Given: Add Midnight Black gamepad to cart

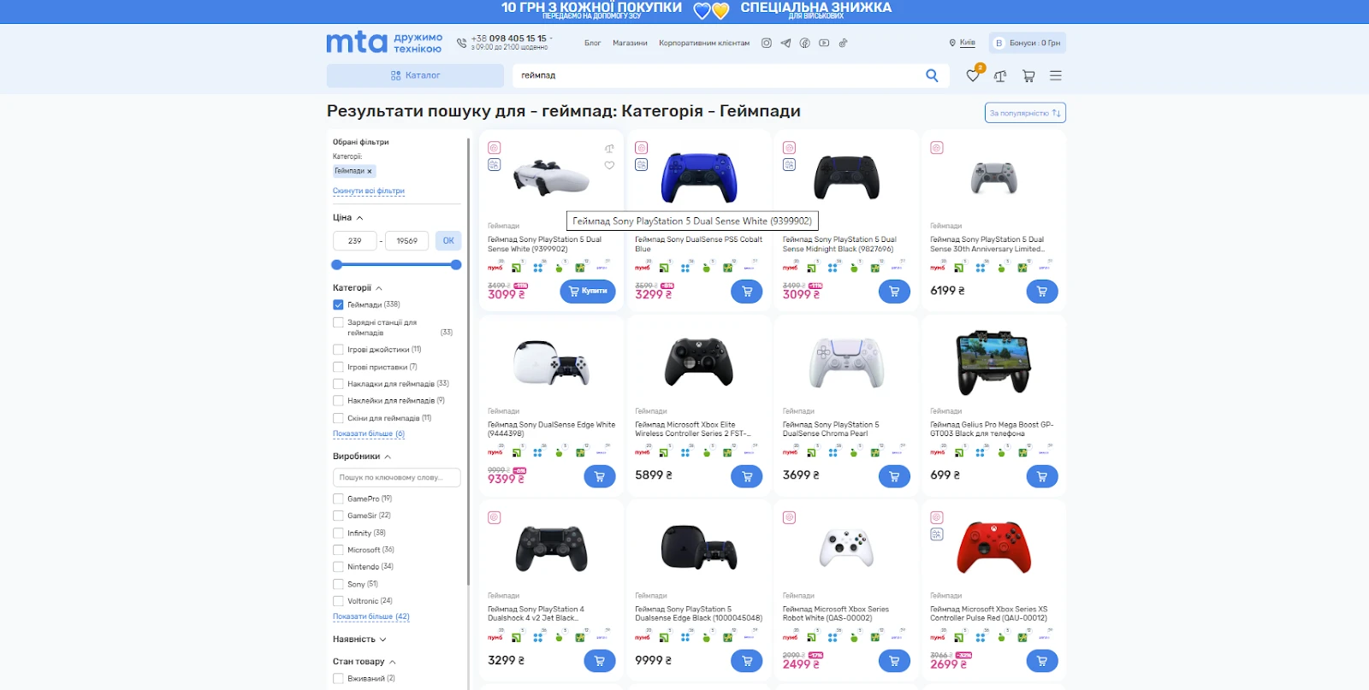Looking at the screenshot, I should (894, 292).
